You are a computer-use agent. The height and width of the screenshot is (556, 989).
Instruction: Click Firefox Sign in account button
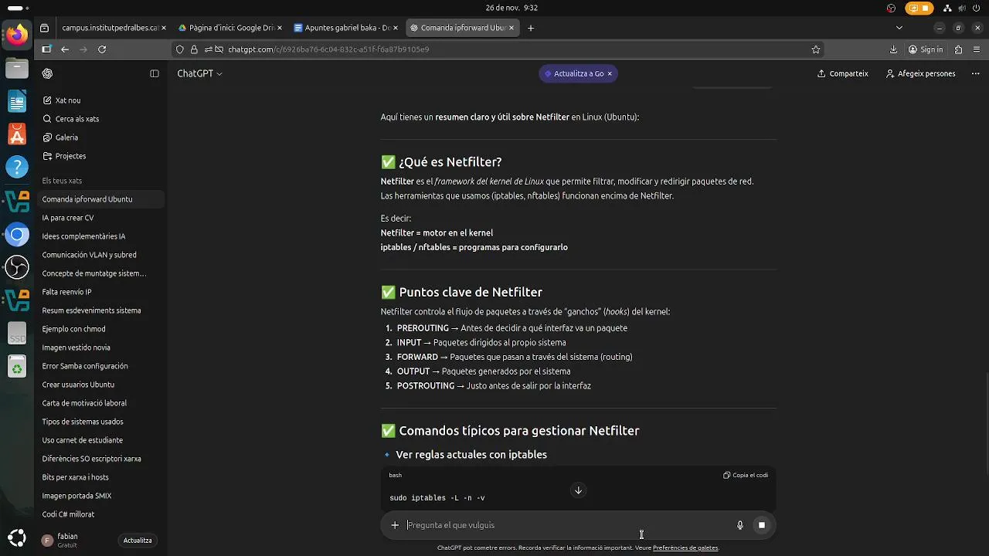pyautogui.click(x=926, y=49)
